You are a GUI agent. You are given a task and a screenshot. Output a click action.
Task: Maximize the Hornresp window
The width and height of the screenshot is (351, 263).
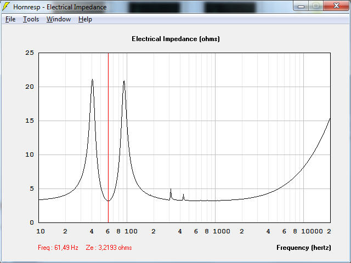click(316, 6)
